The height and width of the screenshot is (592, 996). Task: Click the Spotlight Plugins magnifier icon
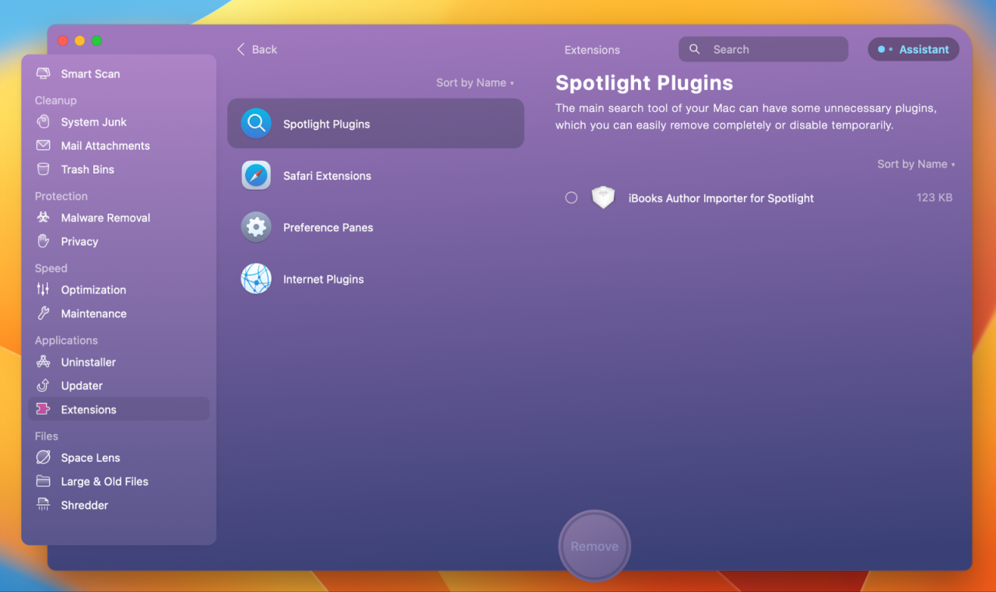tap(256, 123)
